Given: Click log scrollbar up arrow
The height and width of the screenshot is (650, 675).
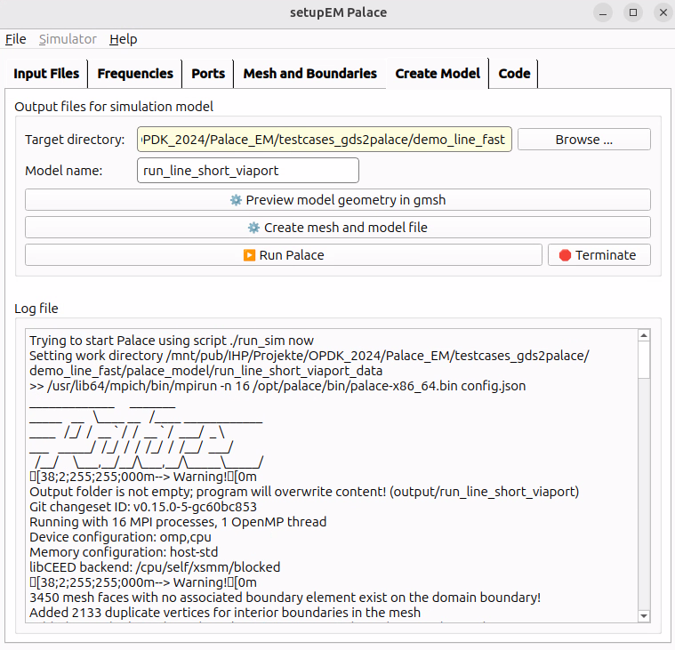Looking at the screenshot, I should [644, 335].
